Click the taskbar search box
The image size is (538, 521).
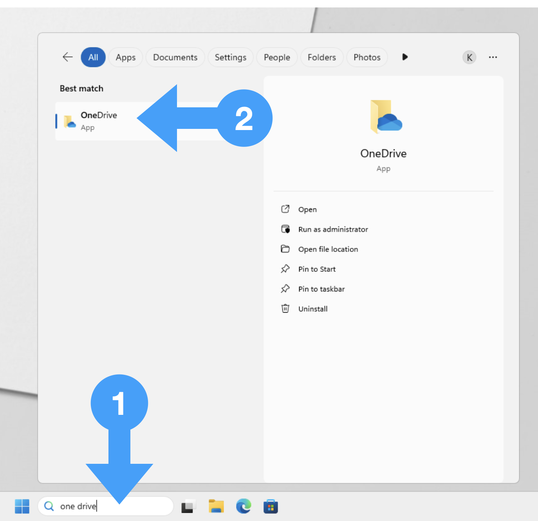point(110,506)
